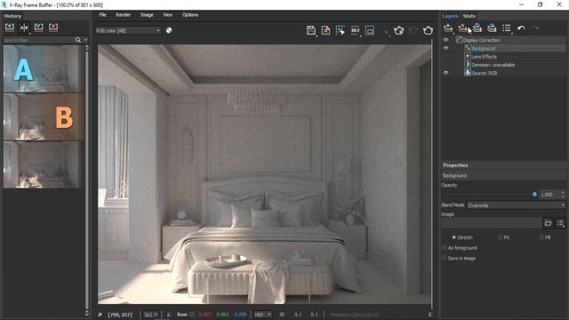Click the red Delete history image icon
The height and width of the screenshot is (320, 569).
(x=53, y=28)
